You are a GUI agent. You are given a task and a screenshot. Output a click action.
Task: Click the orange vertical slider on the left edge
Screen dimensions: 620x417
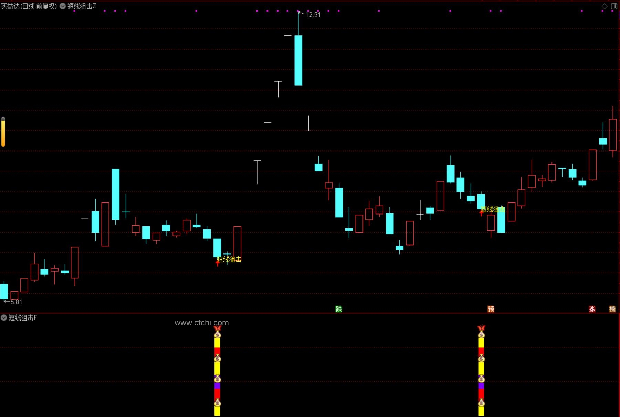3,132
